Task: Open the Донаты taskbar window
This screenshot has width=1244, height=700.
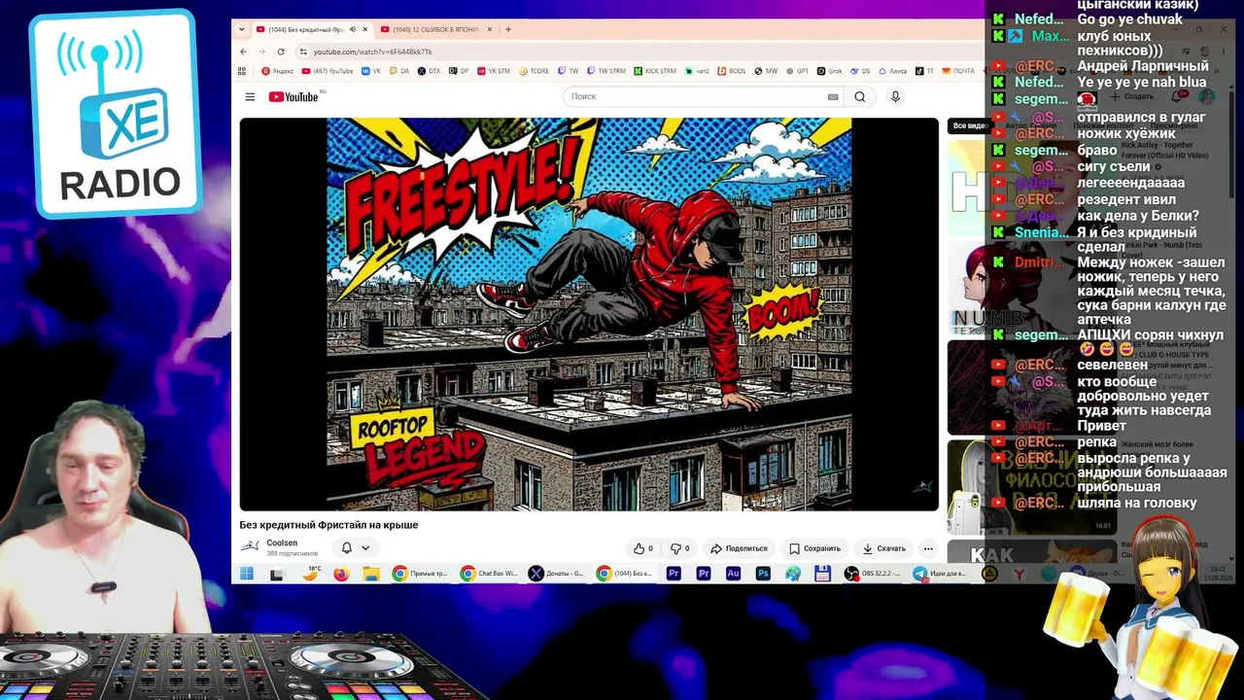Action: point(557,574)
